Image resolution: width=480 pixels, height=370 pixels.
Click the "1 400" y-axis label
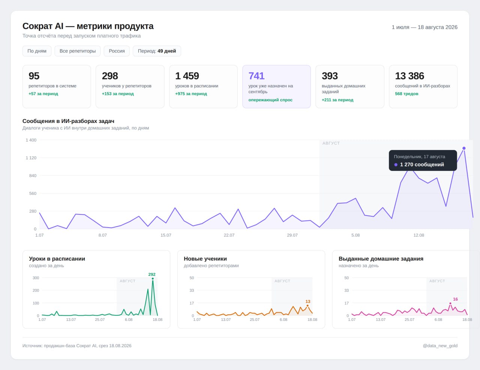point(31,140)
